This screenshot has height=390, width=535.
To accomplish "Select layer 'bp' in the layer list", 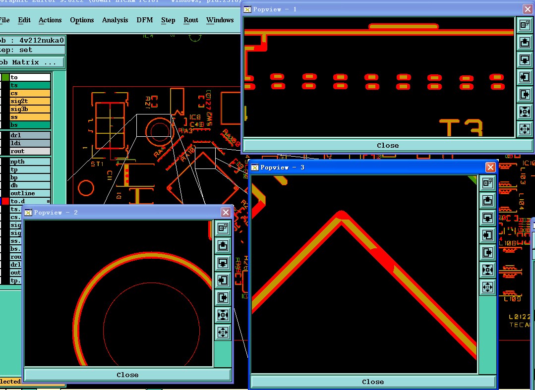I will pos(30,177).
